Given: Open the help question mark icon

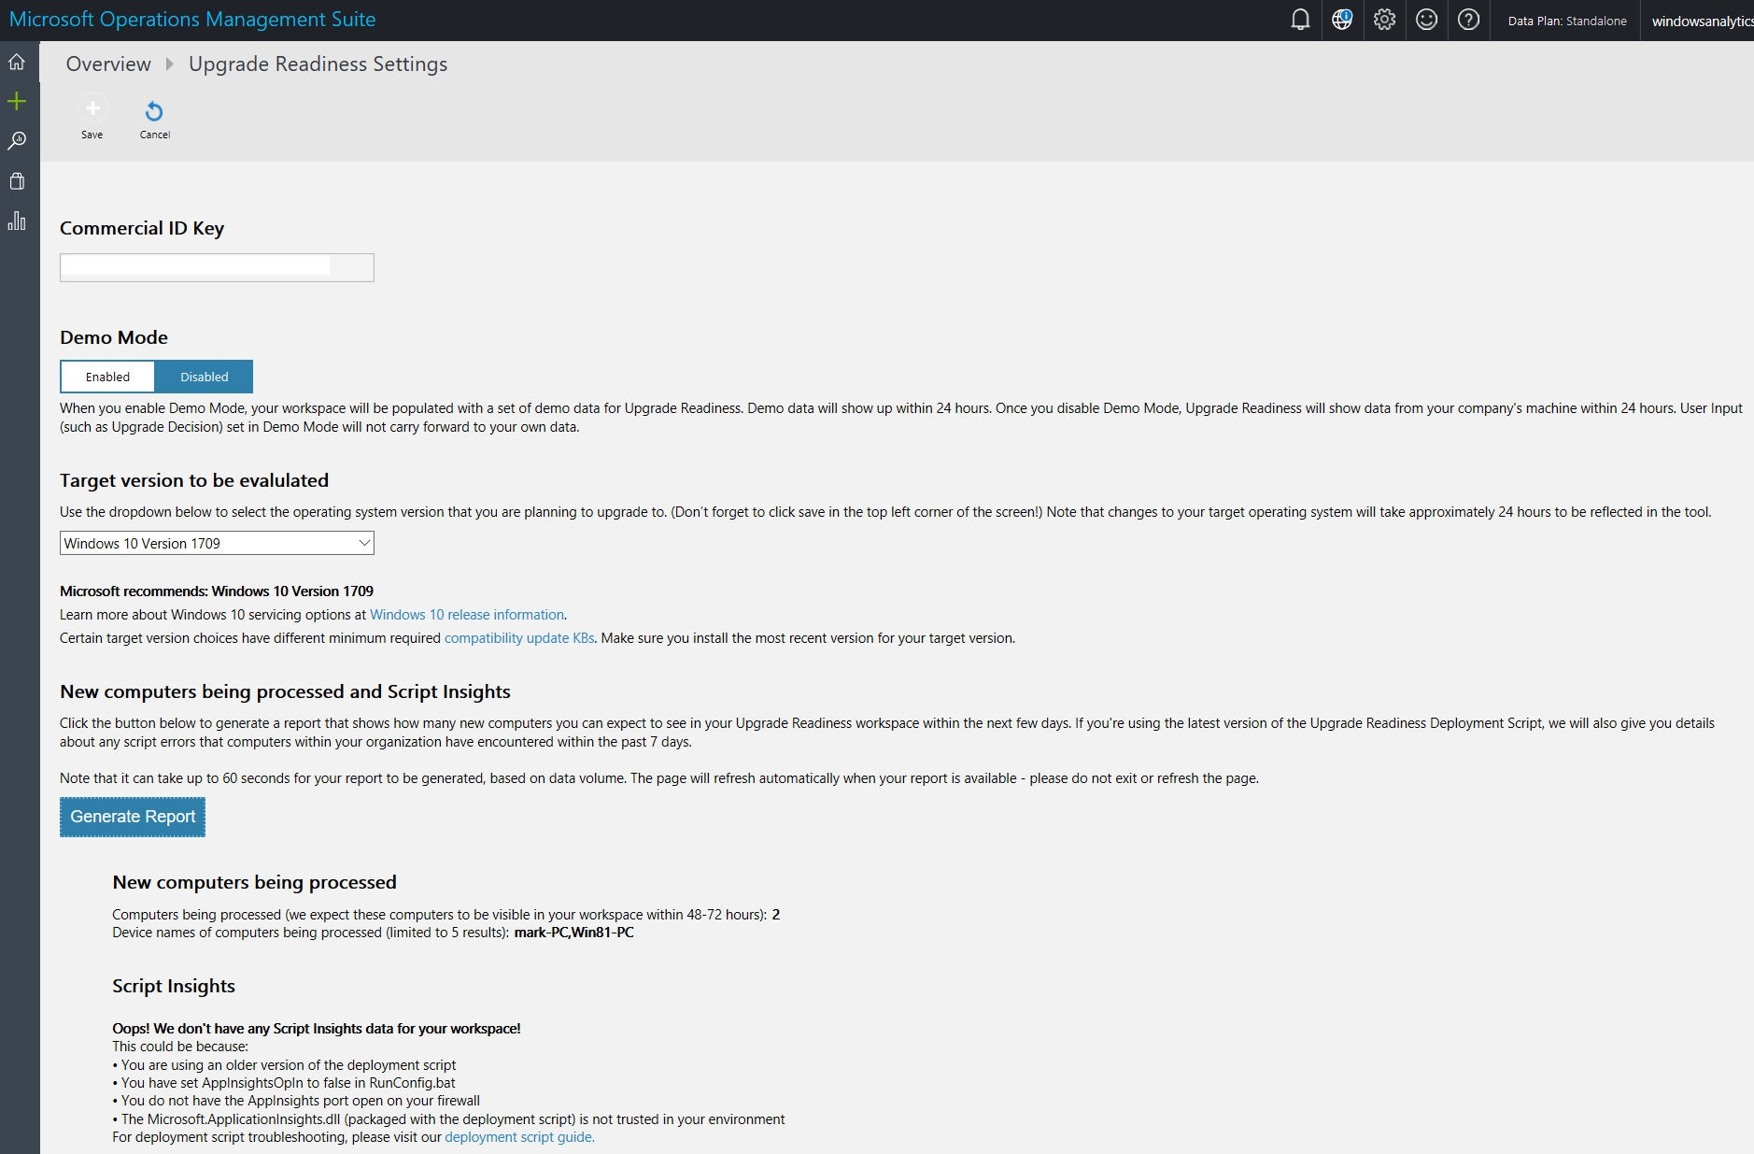Looking at the screenshot, I should click(1468, 20).
